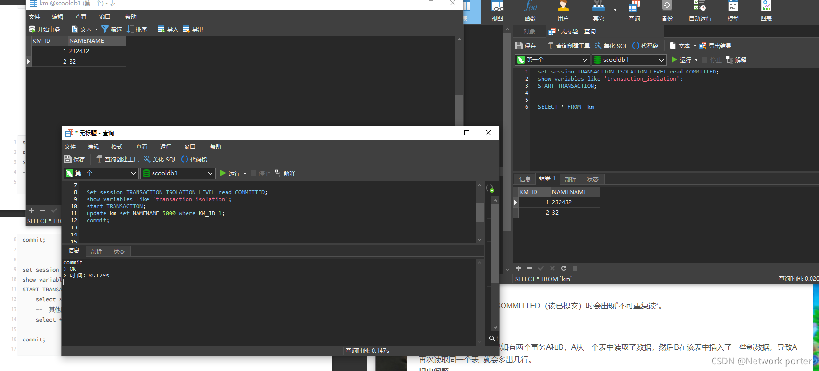Image resolution: width=819 pixels, height=371 pixels.
Task: Expand 运行 options arrow in main window
Action: (x=696, y=60)
